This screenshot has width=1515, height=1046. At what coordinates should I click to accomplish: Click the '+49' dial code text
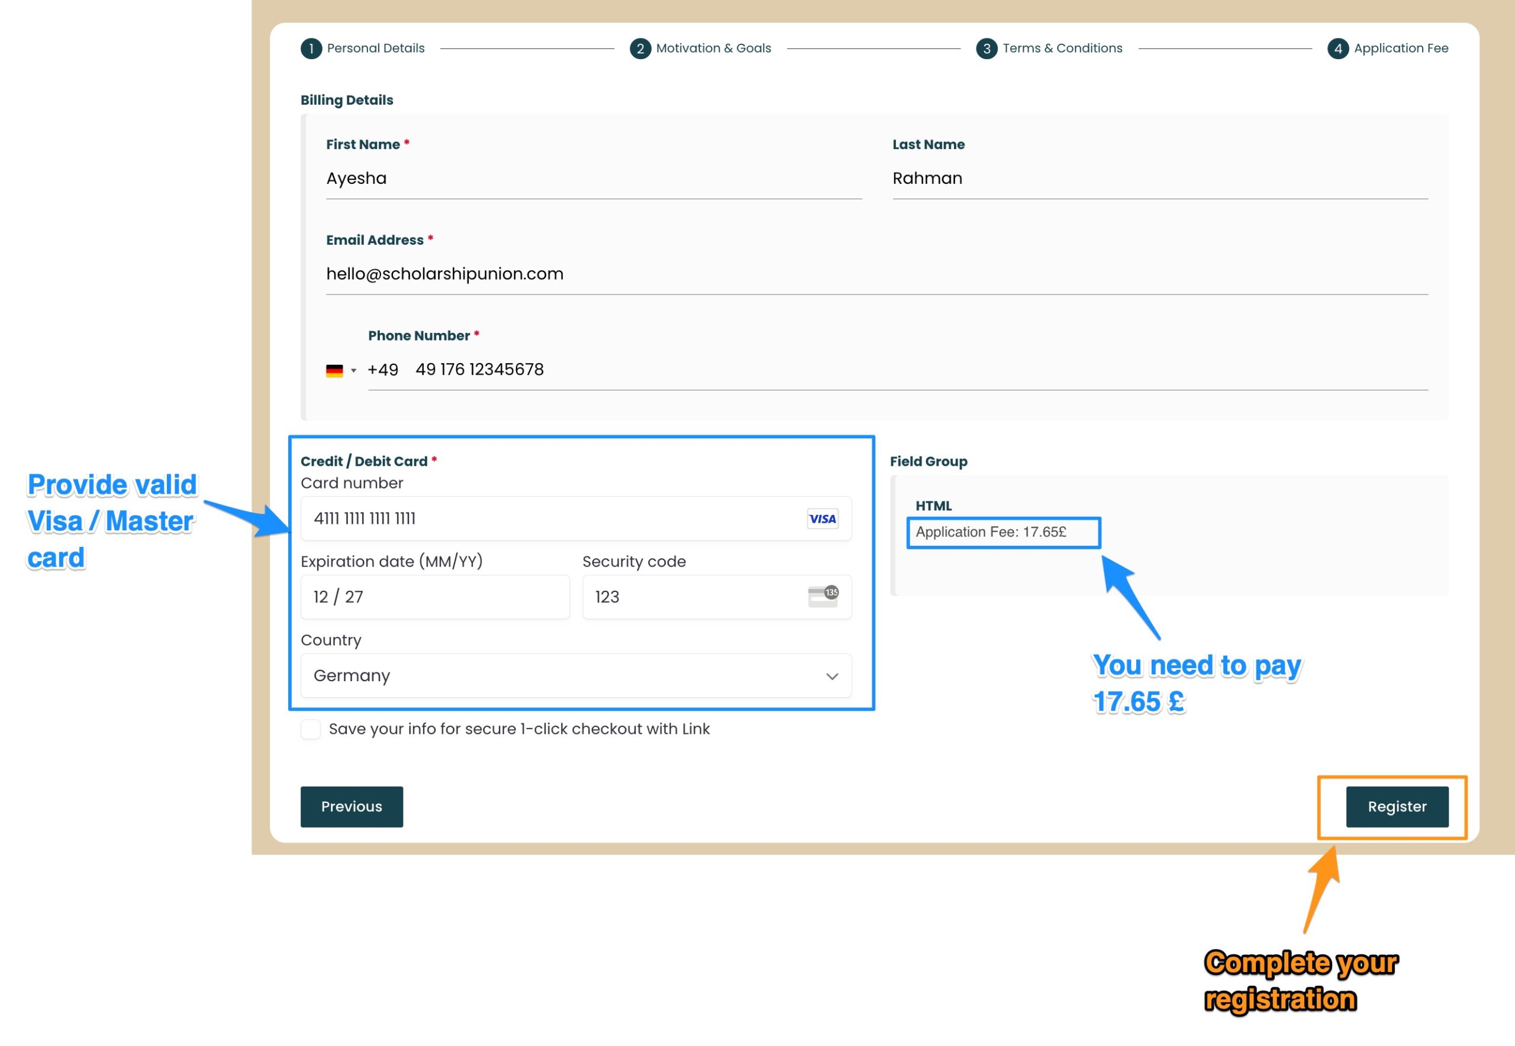tap(383, 370)
